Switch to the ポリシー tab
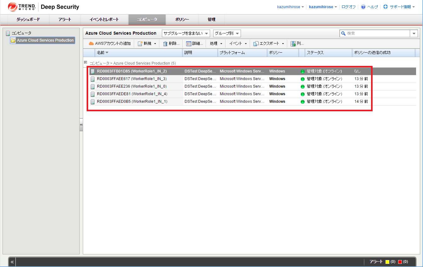 pos(182,20)
